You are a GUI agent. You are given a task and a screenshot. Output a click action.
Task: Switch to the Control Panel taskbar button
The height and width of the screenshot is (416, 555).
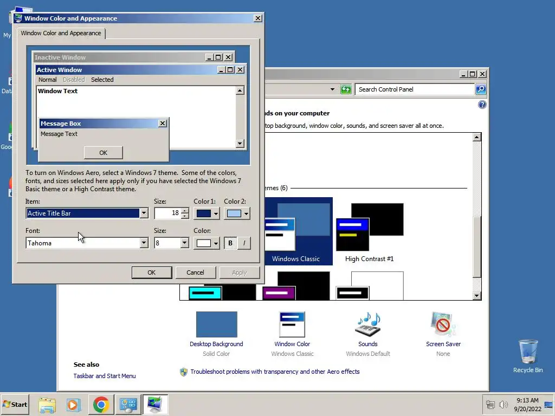coord(128,404)
